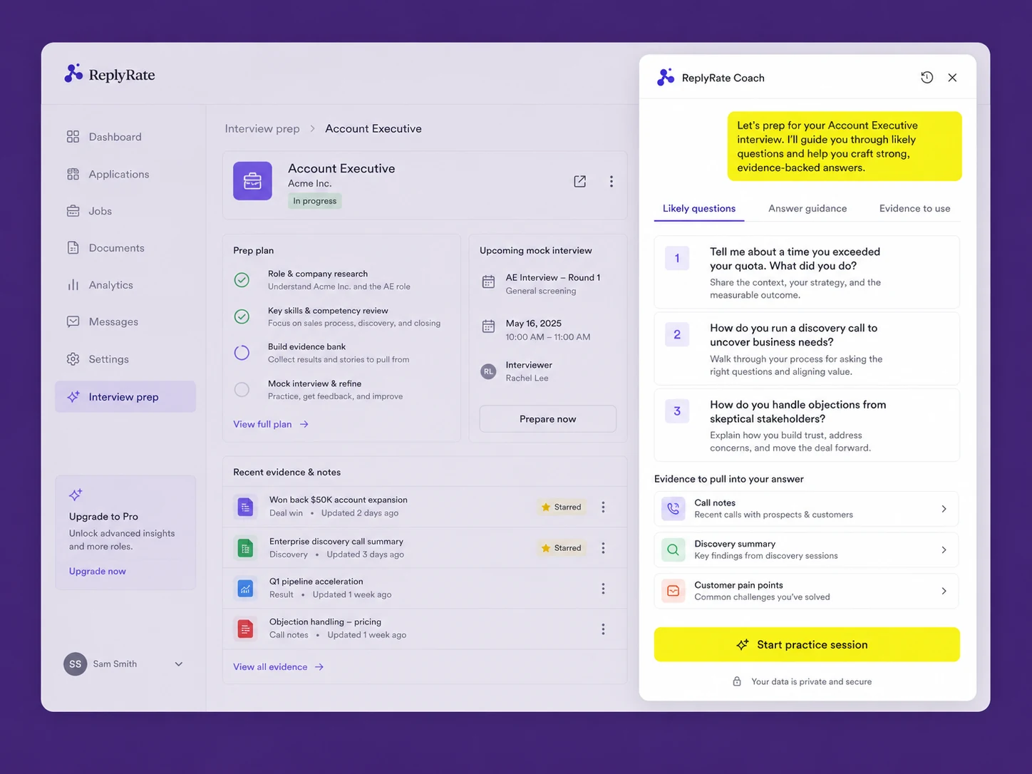Viewport: 1032px width, 774px height.
Task: Click the lock icon by privacy note
Action: (737, 681)
